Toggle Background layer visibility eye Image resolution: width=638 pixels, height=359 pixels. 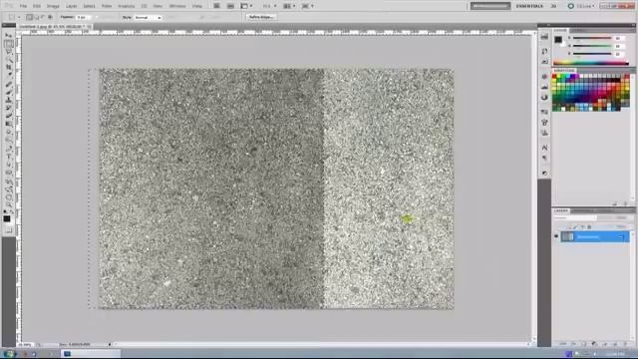coord(556,236)
